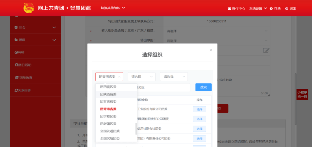Click the 操作 column header

(199, 100)
